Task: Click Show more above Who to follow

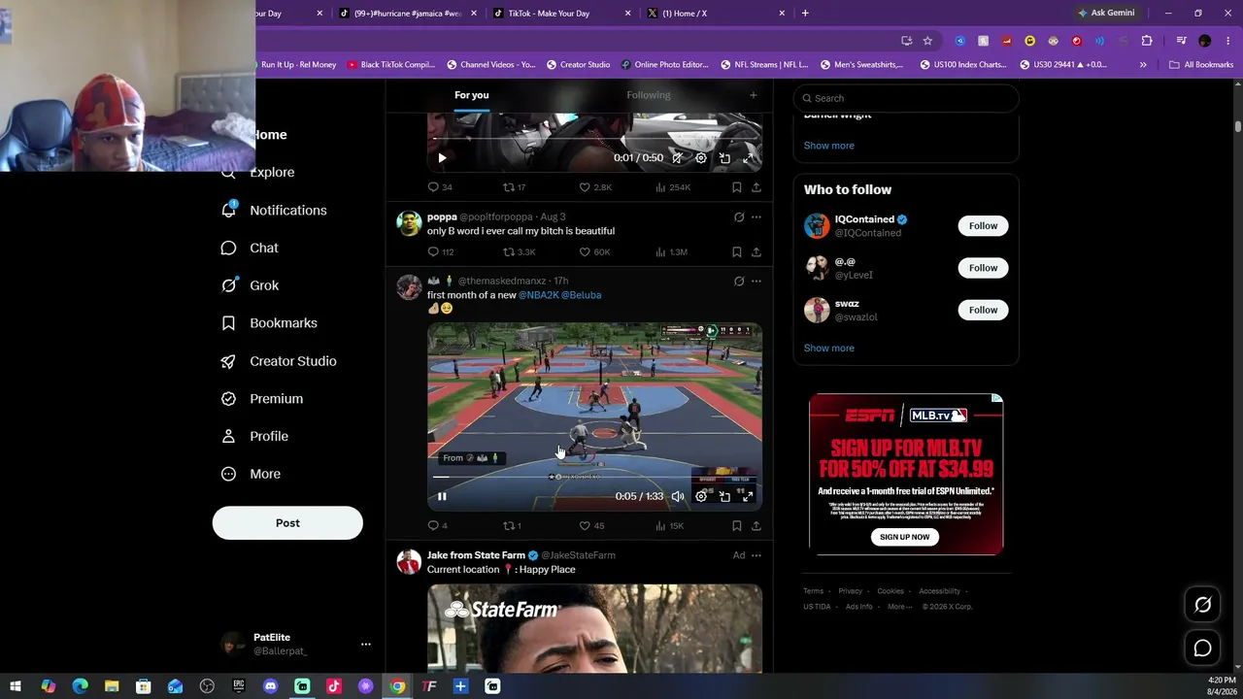Action: point(829,146)
